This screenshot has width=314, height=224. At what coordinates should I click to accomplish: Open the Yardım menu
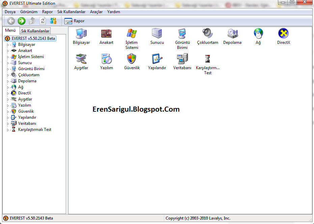point(113,11)
